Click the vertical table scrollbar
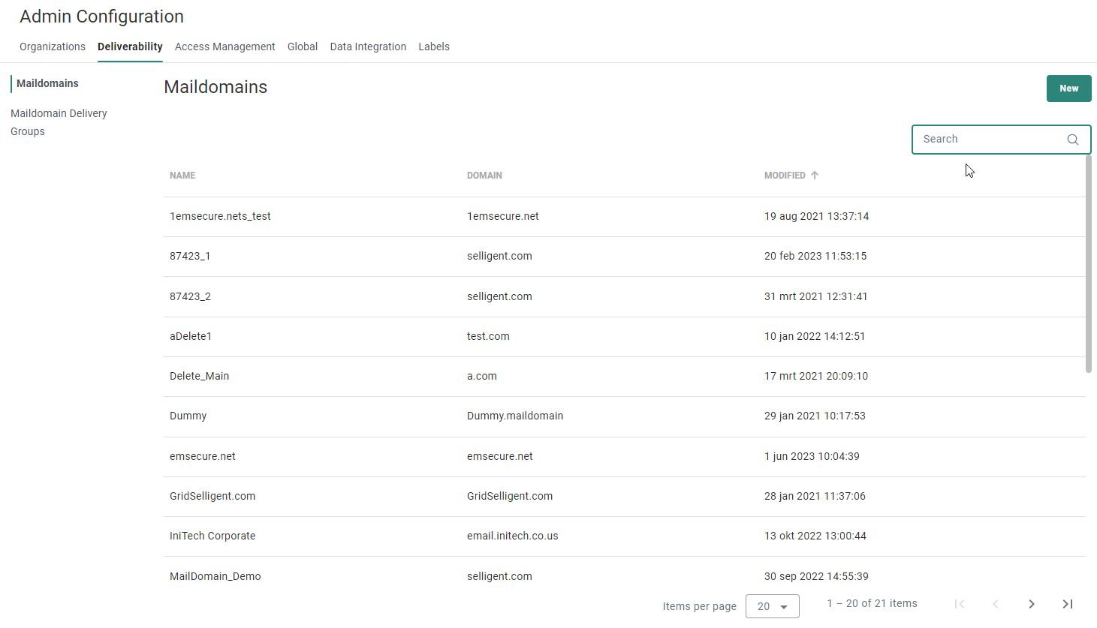The height and width of the screenshot is (628, 1097). 1089,263
